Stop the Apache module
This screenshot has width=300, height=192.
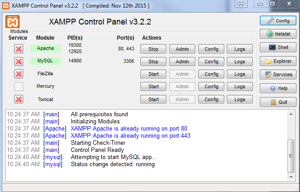tap(153, 49)
